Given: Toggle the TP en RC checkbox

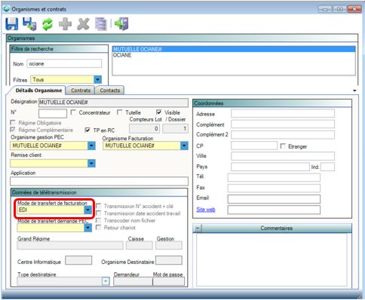Looking at the screenshot, I should [x=87, y=130].
